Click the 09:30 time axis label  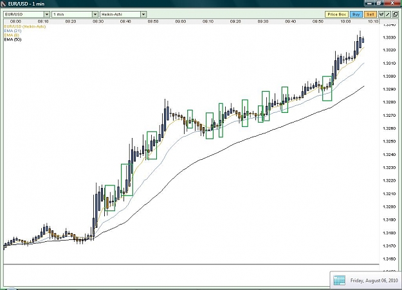pyautogui.click(x=263, y=21)
